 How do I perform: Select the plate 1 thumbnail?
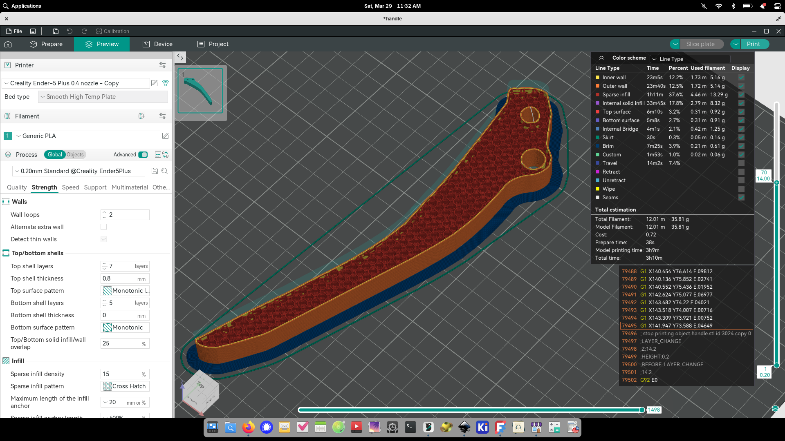(x=200, y=91)
